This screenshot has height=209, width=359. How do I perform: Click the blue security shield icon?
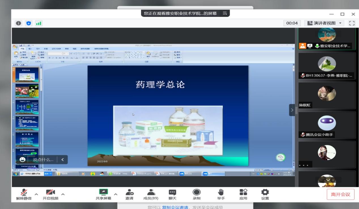(x=29, y=23)
